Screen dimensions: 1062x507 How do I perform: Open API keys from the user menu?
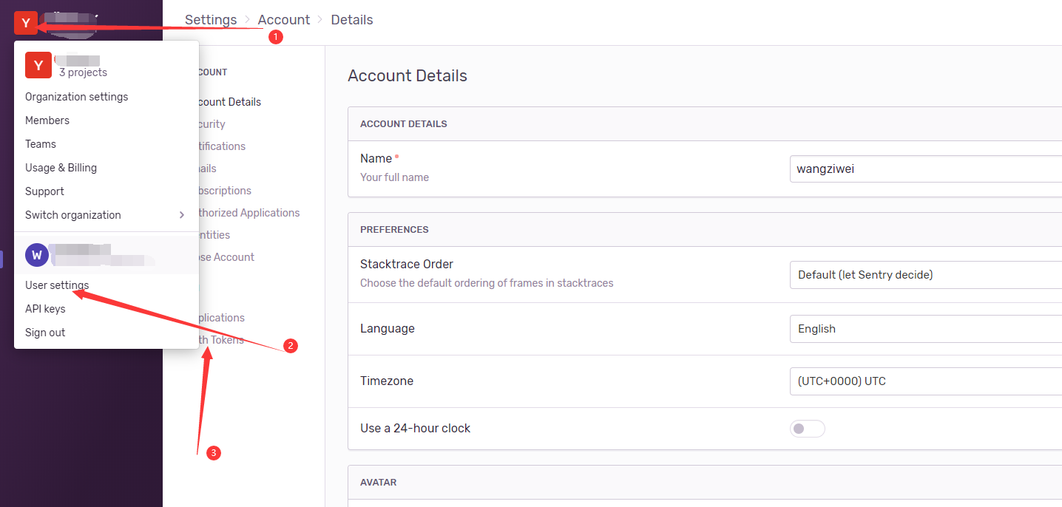coord(45,309)
